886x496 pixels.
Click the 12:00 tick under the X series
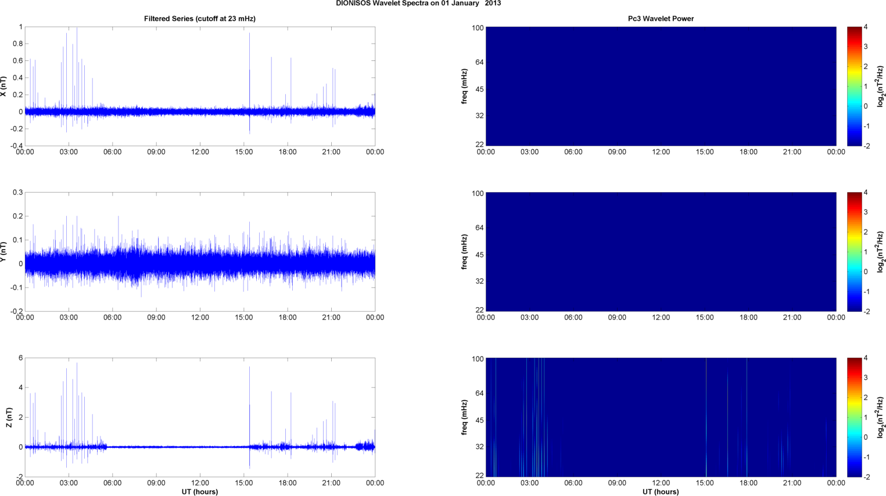[200, 152]
